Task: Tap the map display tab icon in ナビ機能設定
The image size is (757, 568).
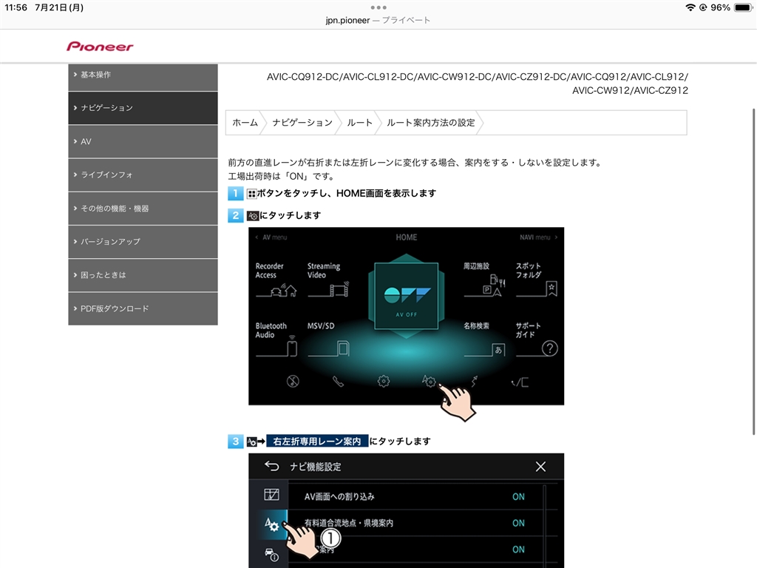Action: (271, 494)
